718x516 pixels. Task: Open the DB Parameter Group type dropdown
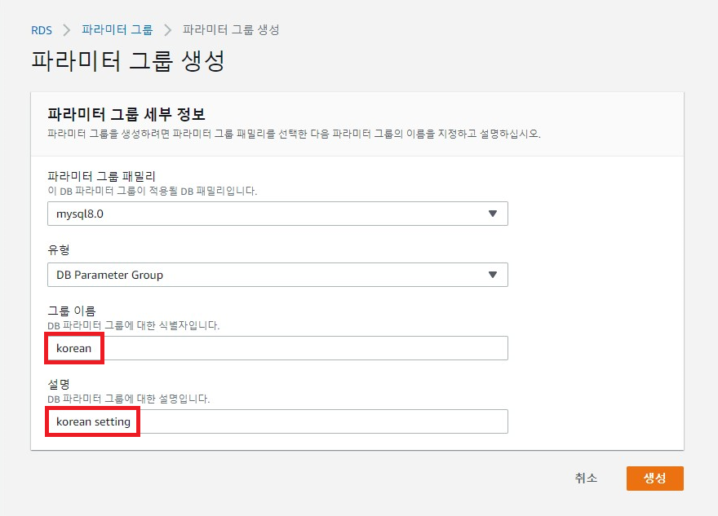pyautogui.click(x=277, y=275)
